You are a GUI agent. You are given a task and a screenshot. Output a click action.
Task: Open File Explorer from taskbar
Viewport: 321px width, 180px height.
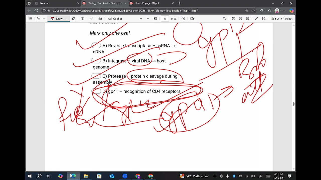click(x=86, y=176)
